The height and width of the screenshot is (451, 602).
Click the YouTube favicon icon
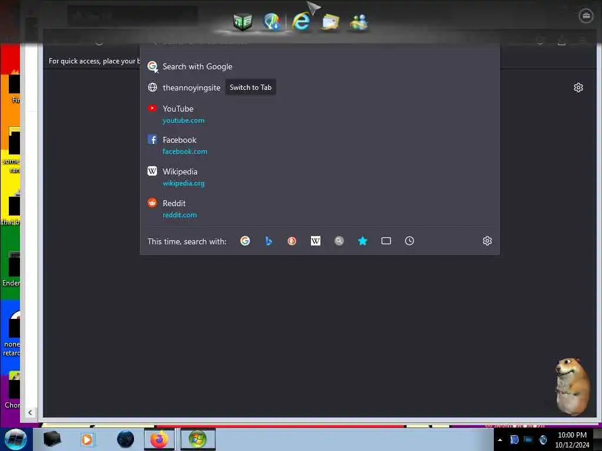(x=152, y=108)
